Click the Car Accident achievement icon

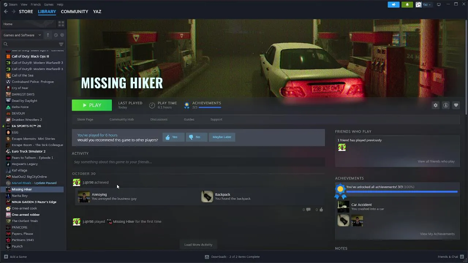tap(343, 207)
